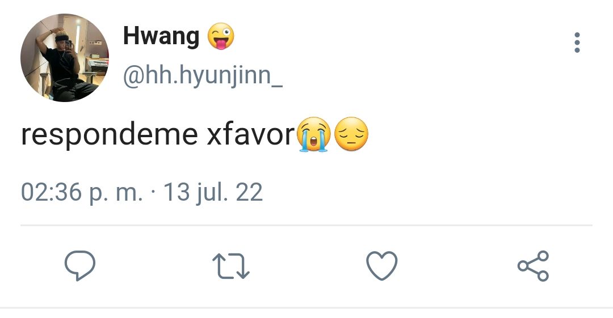The width and height of the screenshot is (613, 318).
Task: Click the loudly crying face emoji
Action: tap(313, 134)
